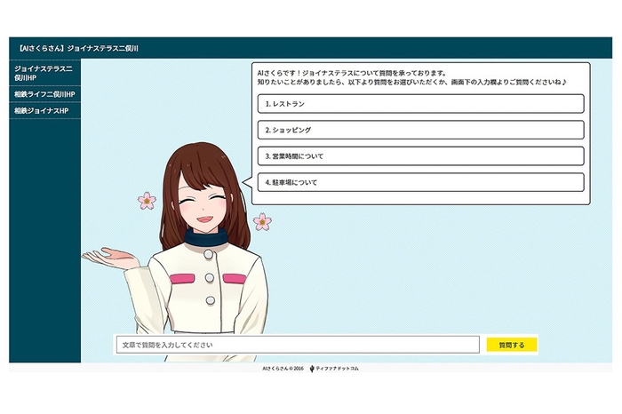Viewport: 622px width, 414px height.
Task: Open the ジョイナステラス二俣川HP sidebar link
Action: pyautogui.click(x=44, y=72)
